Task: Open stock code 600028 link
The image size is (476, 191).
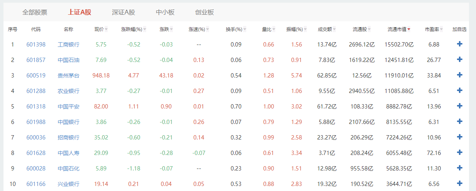Action: point(36,169)
